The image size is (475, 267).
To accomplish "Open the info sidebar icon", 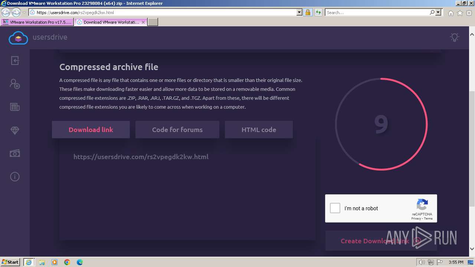I will pyautogui.click(x=15, y=177).
